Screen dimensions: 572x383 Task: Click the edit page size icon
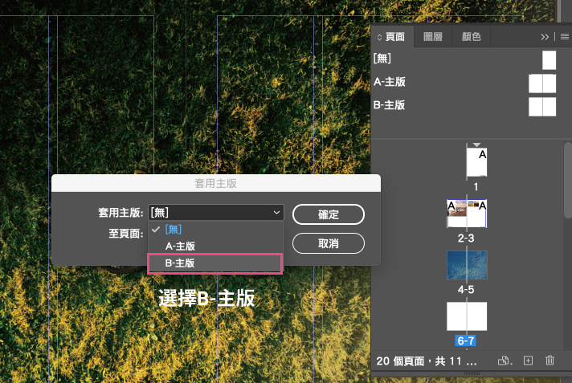pos(505,361)
